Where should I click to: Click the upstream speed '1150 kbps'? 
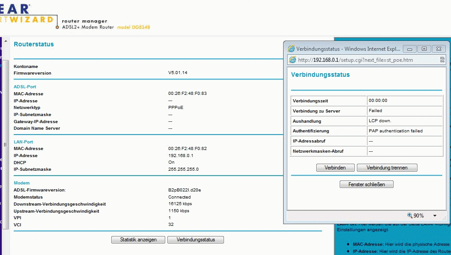(x=178, y=211)
